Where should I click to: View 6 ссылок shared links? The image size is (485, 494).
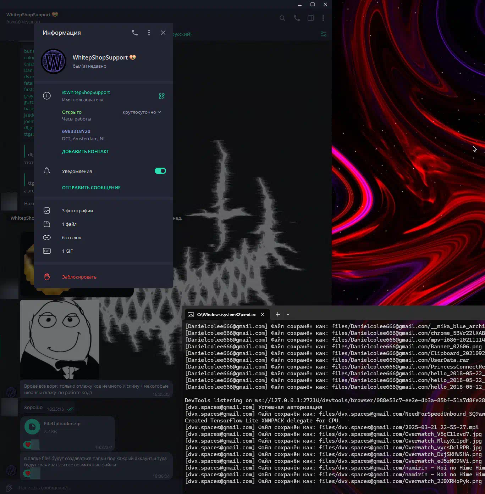coord(72,238)
